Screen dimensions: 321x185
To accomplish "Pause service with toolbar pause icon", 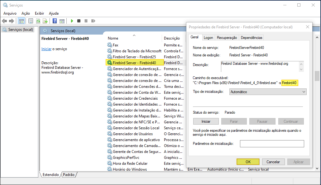I will click(86, 21).
